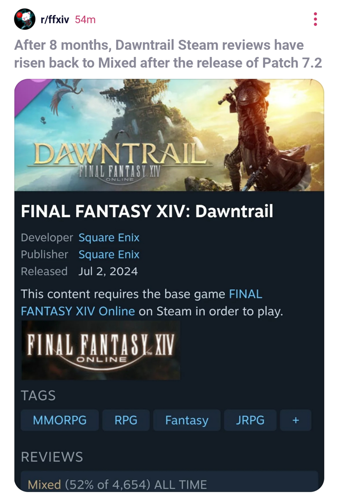Click the Square Enix developer link

click(109, 237)
